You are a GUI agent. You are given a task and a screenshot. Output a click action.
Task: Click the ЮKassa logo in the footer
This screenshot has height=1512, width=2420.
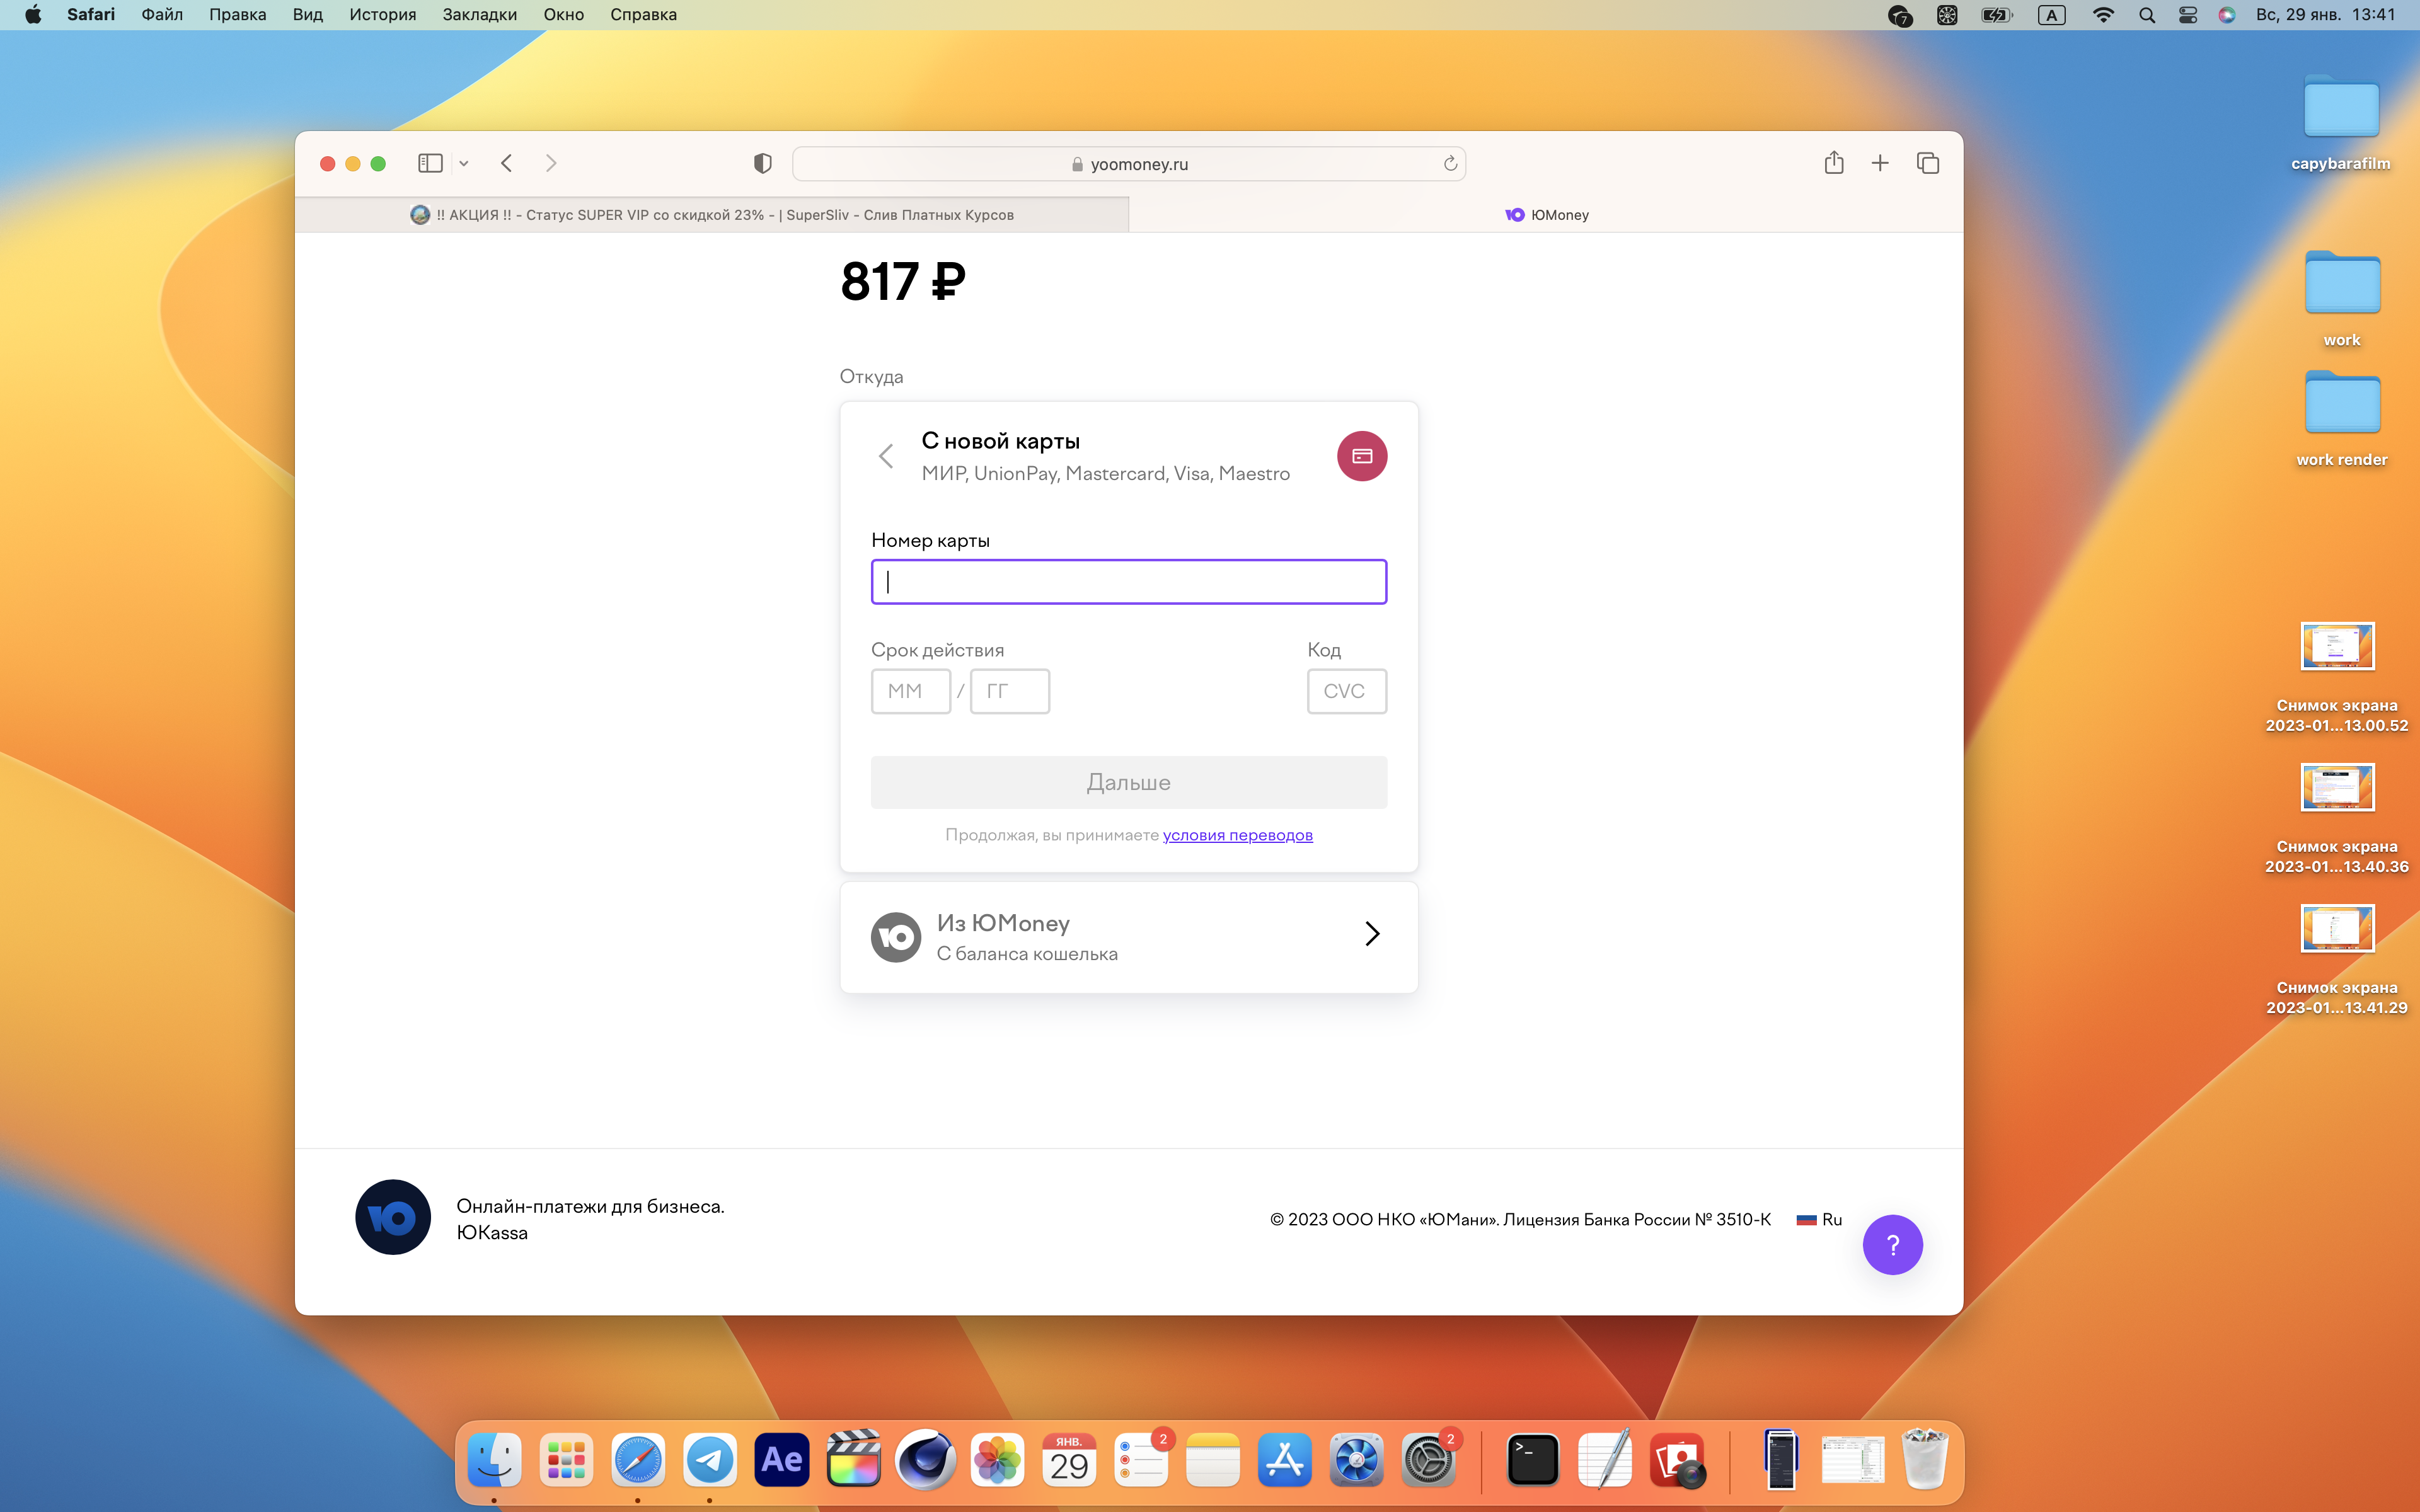[x=393, y=1217]
